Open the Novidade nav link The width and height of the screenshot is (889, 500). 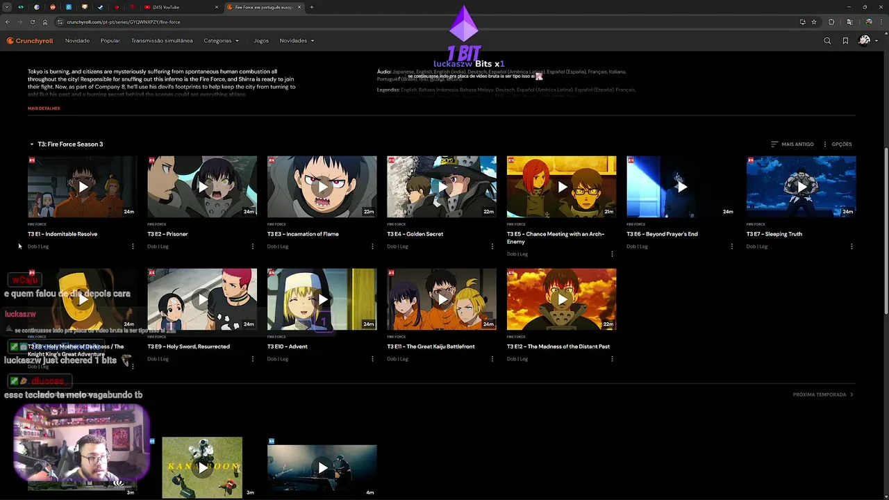[77, 41]
